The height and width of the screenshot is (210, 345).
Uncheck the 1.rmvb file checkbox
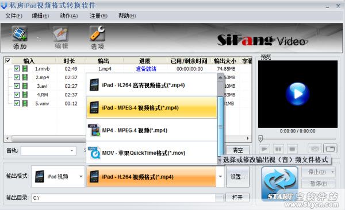click(17, 68)
